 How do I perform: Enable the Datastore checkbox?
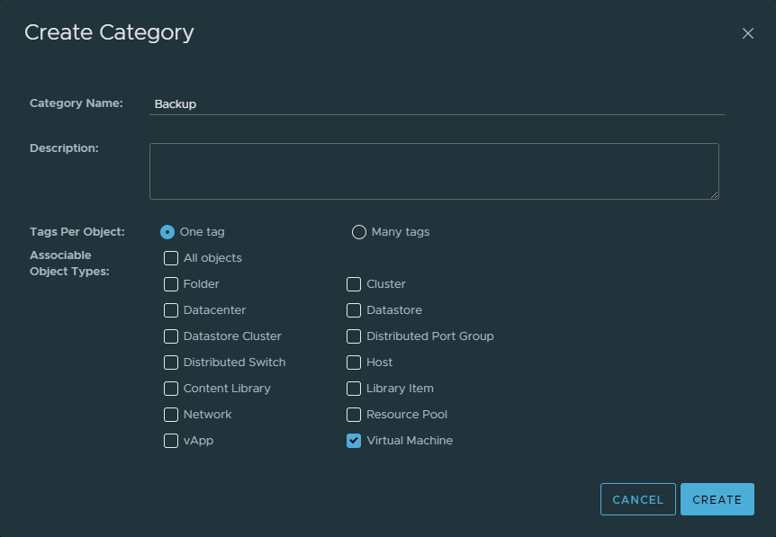click(x=354, y=310)
